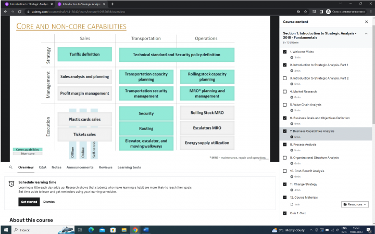Screen dimensions: 375x234
Task: Show hidden system tray icons chevron
Action: (311, 230)
